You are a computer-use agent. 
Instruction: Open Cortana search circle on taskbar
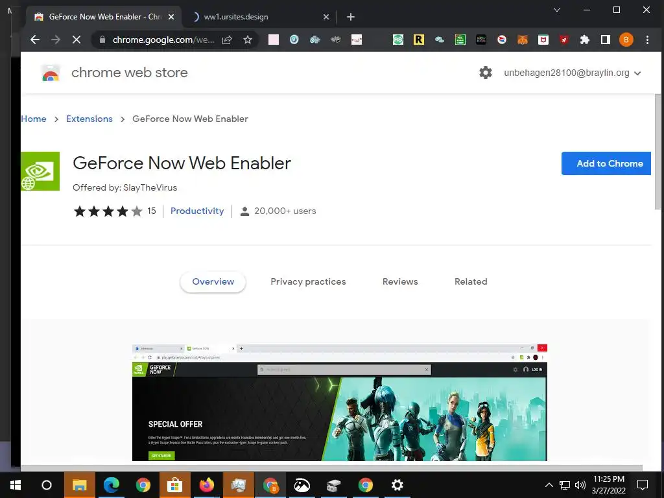pyautogui.click(x=47, y=485)
